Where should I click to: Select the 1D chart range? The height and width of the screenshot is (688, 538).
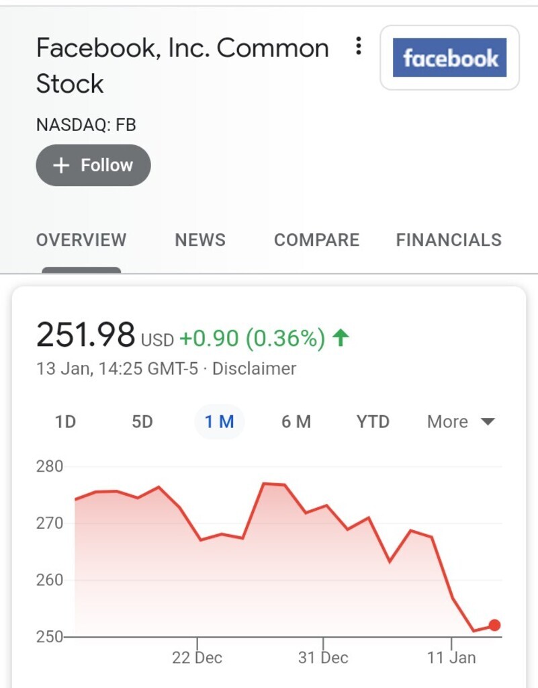pos(65,422)
